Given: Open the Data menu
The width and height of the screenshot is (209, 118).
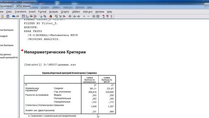Looking at the screenshot, I should (9, 12).
